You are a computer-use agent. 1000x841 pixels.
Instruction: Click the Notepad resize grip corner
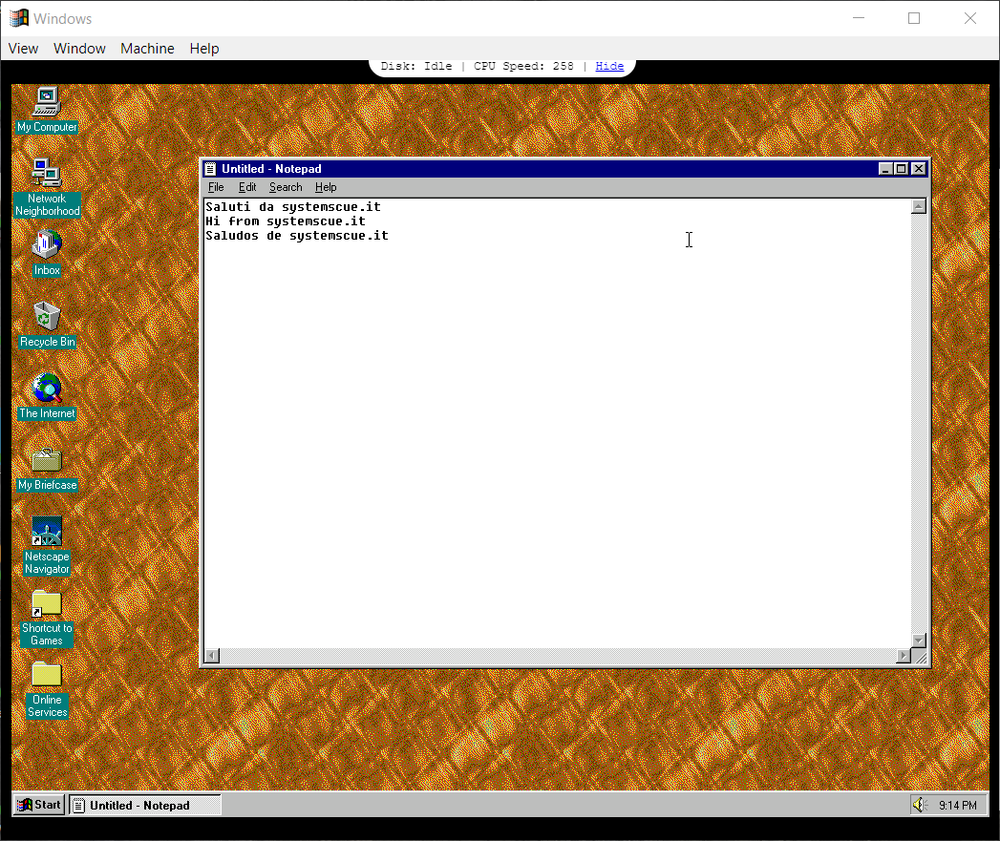[920, 657]
